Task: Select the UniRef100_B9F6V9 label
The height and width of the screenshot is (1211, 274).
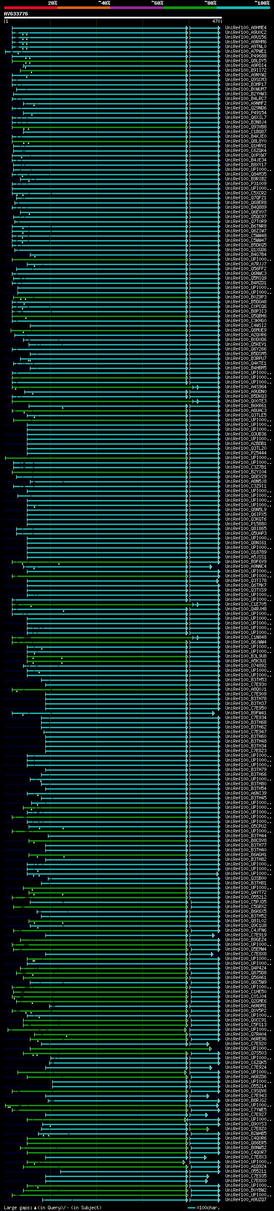Action: coord(246,561)
